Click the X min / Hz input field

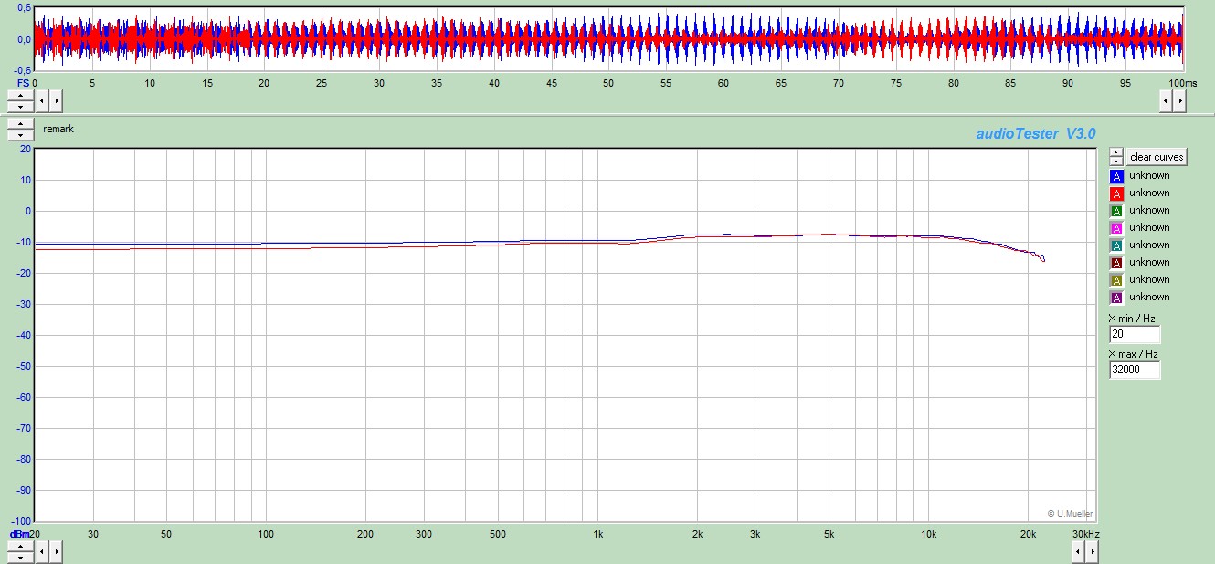(x=1134, y=335)
